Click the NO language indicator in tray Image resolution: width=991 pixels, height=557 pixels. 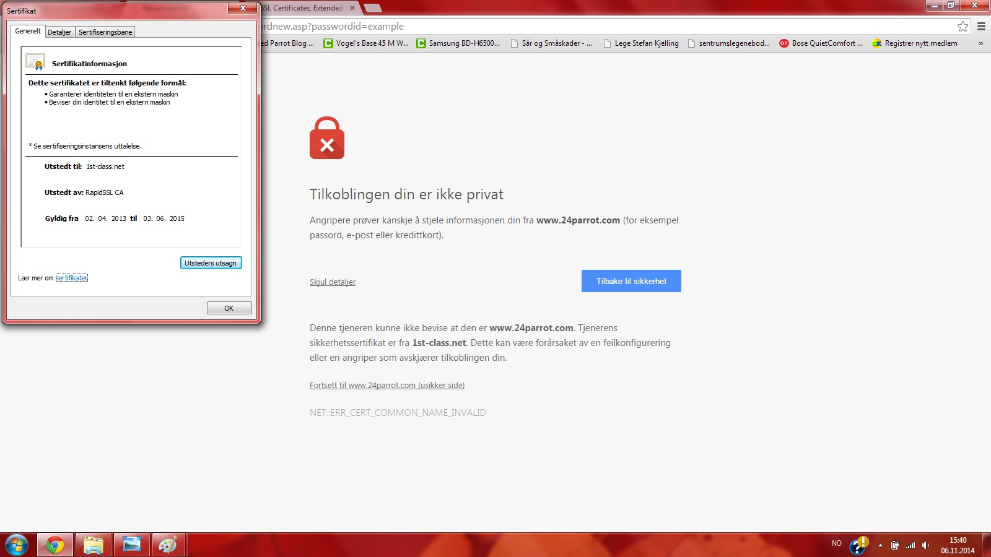pos(837,543)
